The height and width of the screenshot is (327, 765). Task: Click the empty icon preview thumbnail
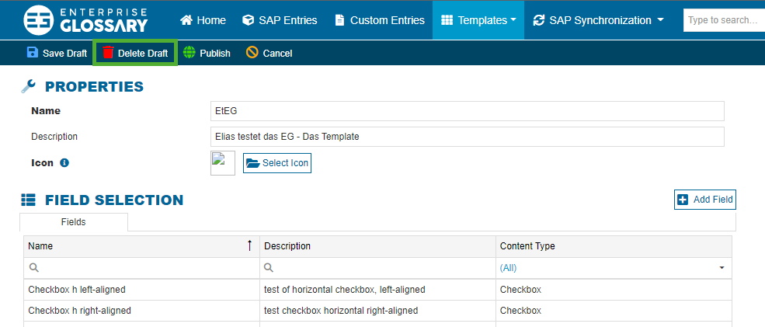pyautogui.click(x=223, y=163)
